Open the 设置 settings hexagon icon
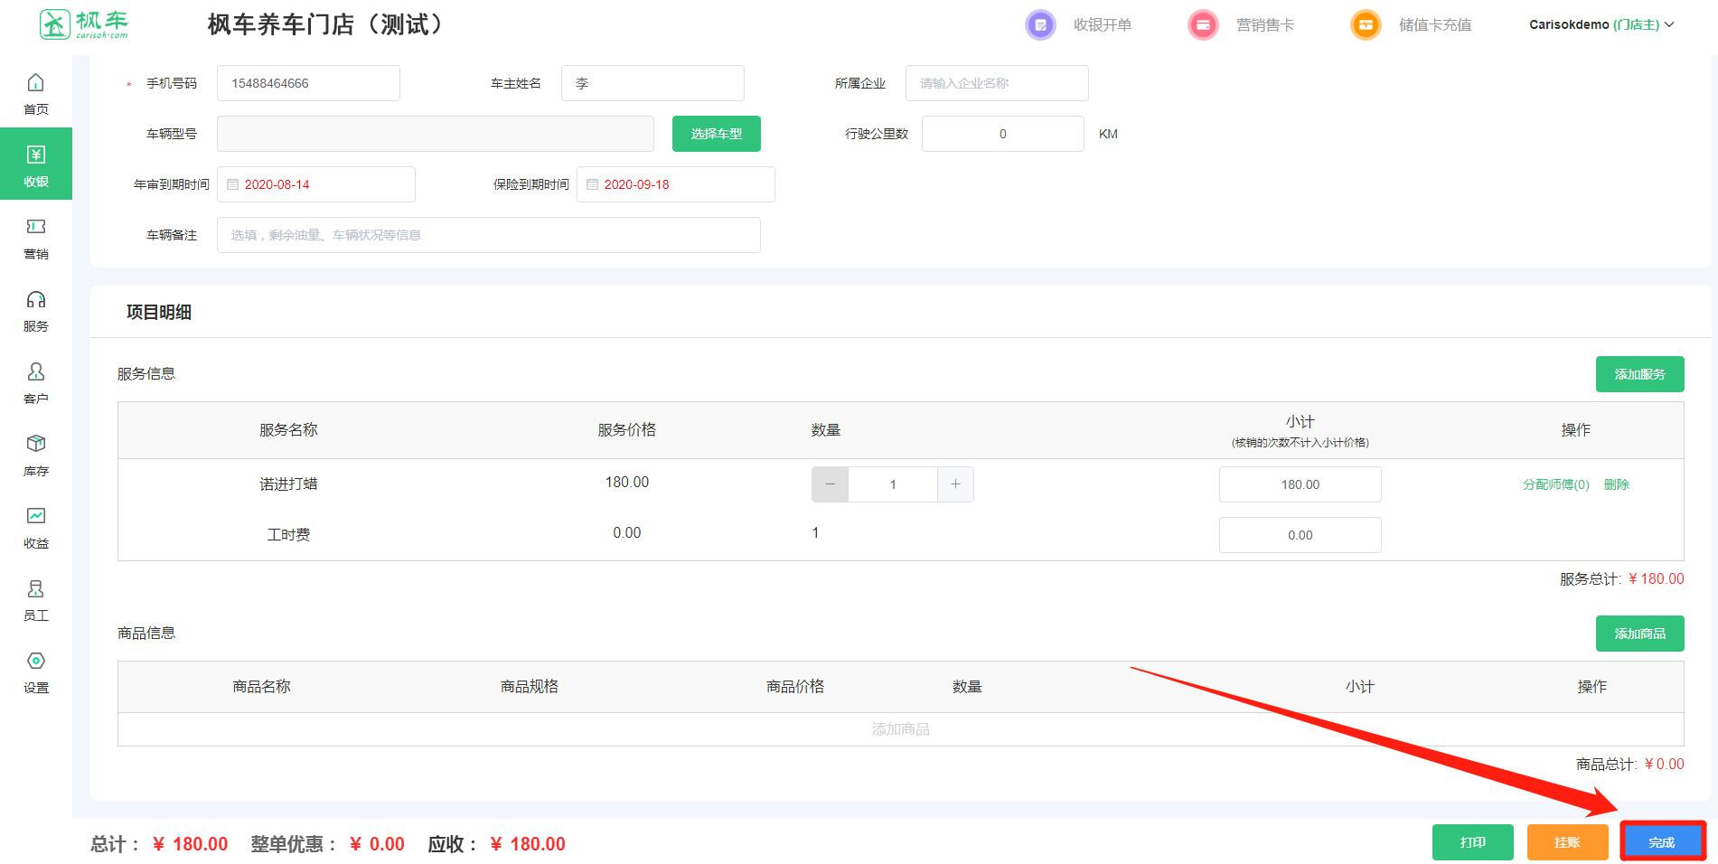The height and width of the screenshot is (864, 1718). [x=35, y=662]
